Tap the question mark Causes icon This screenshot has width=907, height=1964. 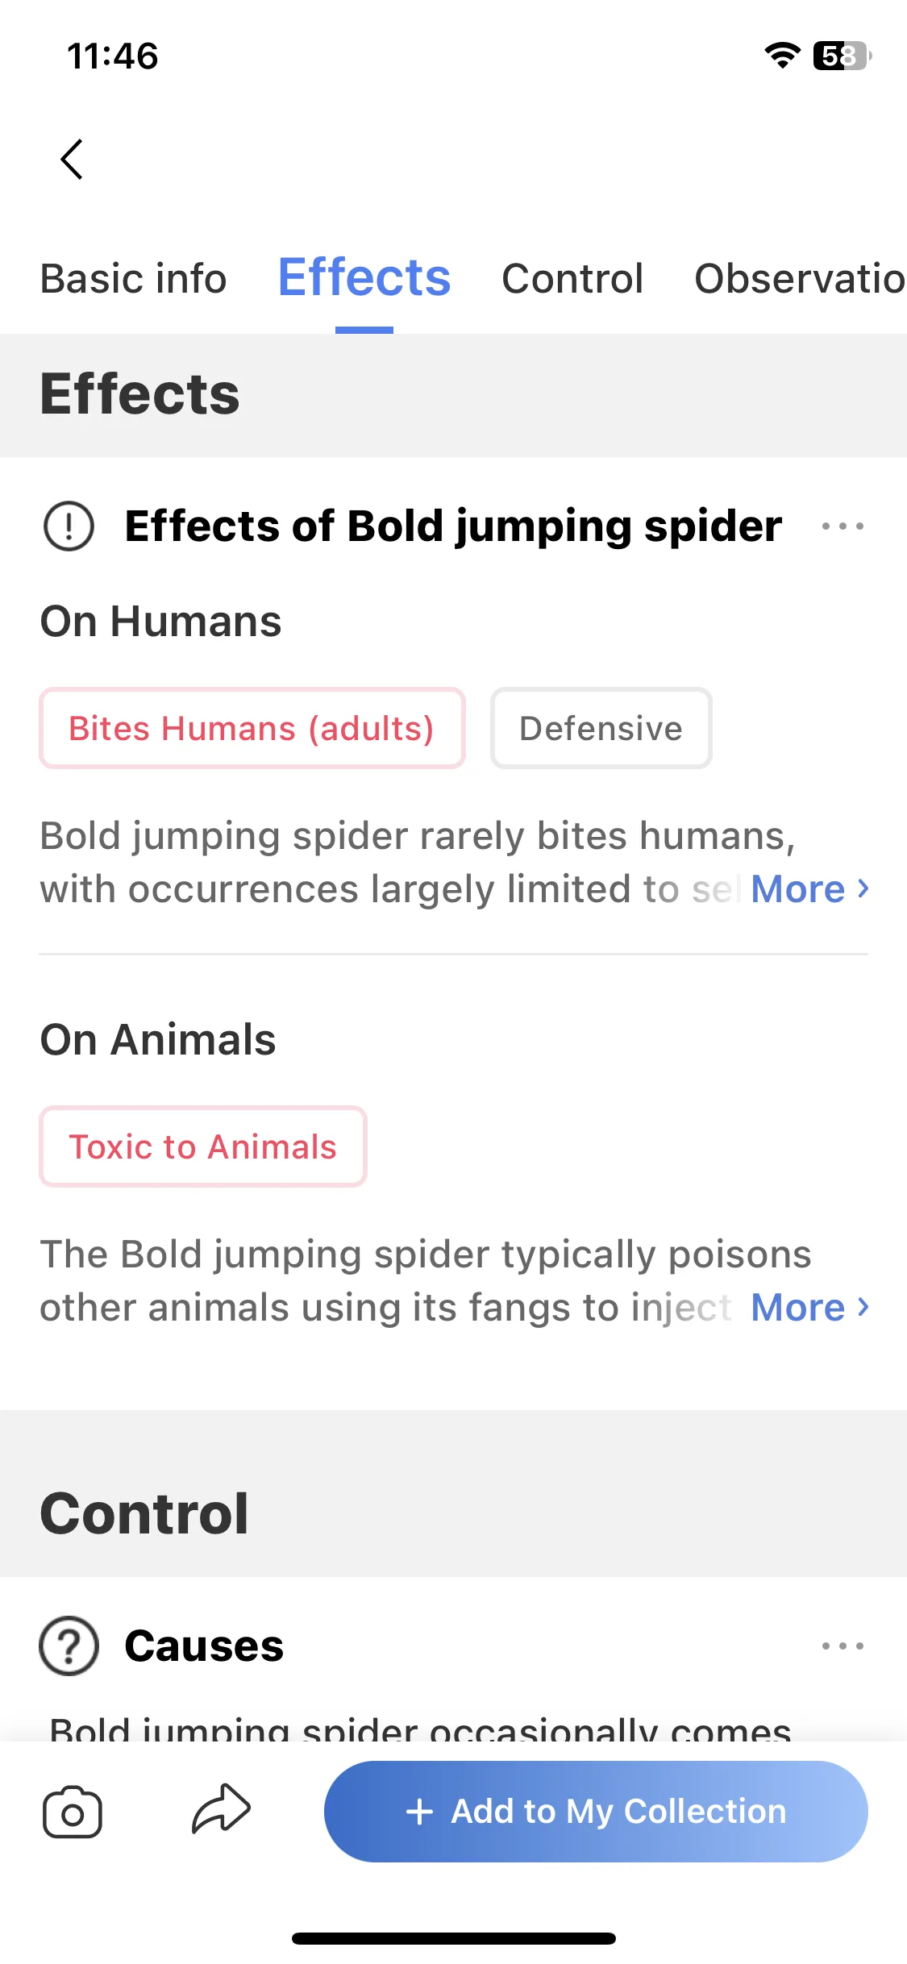click(x=69, y=1646)
